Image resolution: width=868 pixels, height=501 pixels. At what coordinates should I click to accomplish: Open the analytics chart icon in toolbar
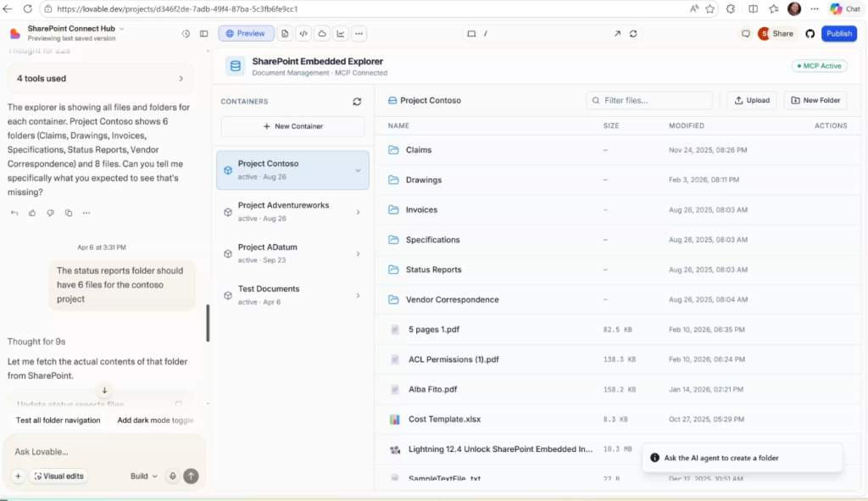(x=341, y=34)
